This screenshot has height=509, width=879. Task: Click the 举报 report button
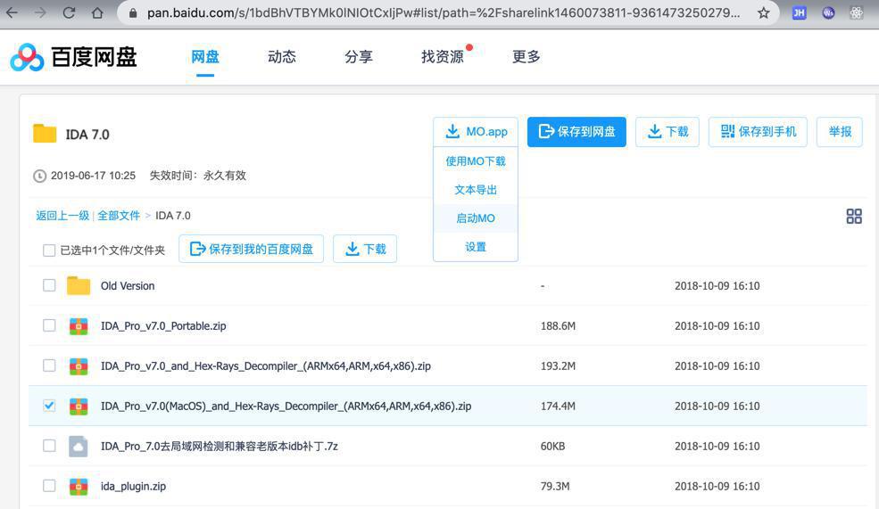click(839, 132)
